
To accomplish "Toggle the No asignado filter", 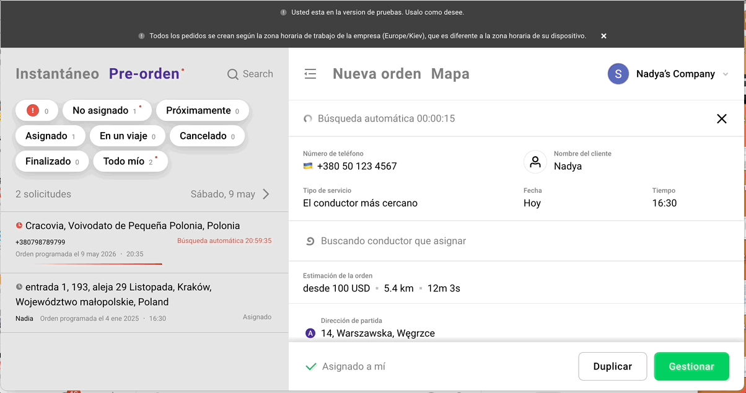I will pos(107,111).
